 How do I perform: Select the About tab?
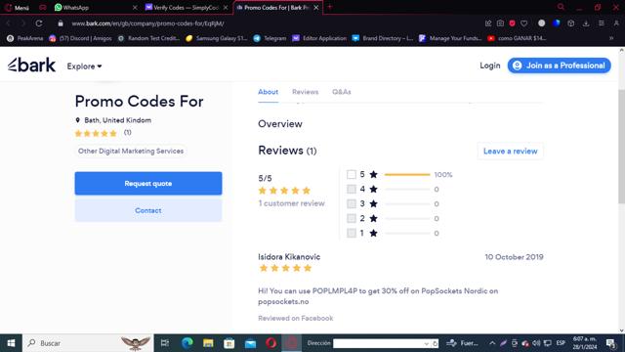[268, 92]
